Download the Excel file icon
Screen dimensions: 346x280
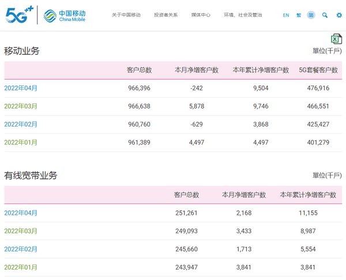(336, 39)
